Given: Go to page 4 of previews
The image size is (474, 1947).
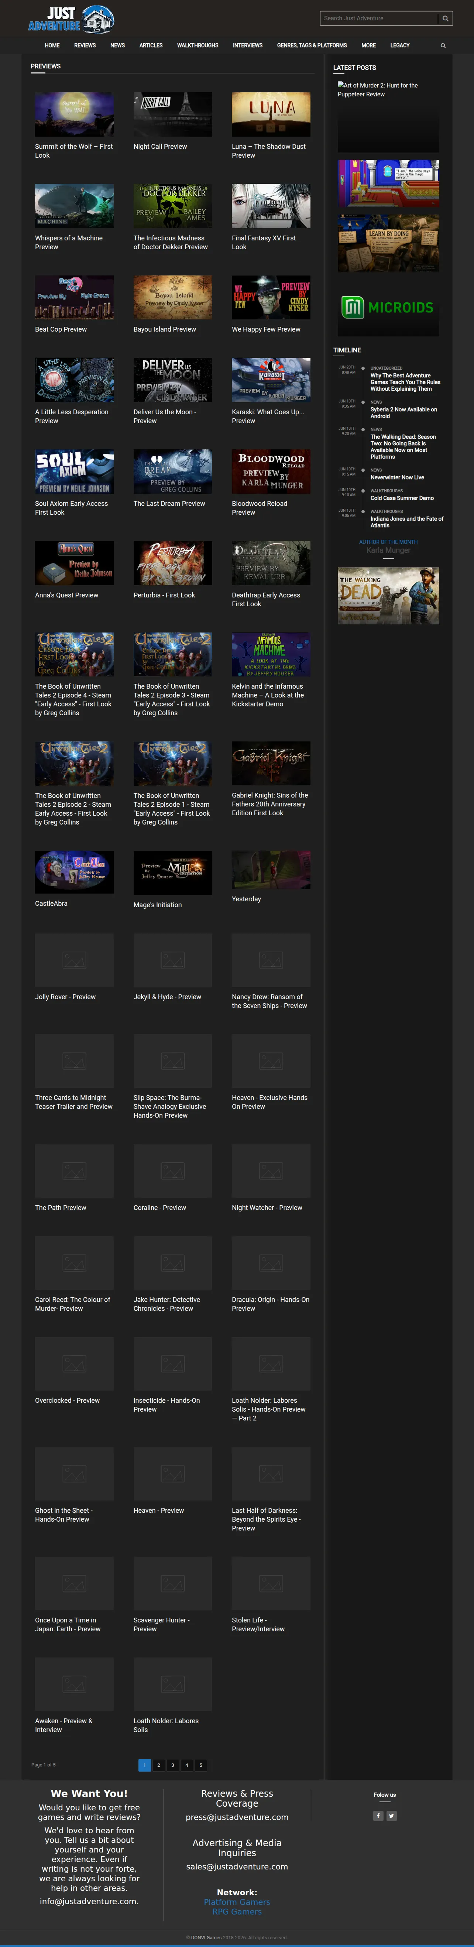Looking at the screenshot, I should tap(187, 1765).
